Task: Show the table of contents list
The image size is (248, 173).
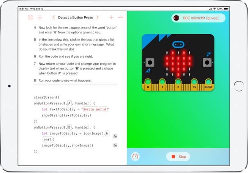Action: tap(39, 17)
